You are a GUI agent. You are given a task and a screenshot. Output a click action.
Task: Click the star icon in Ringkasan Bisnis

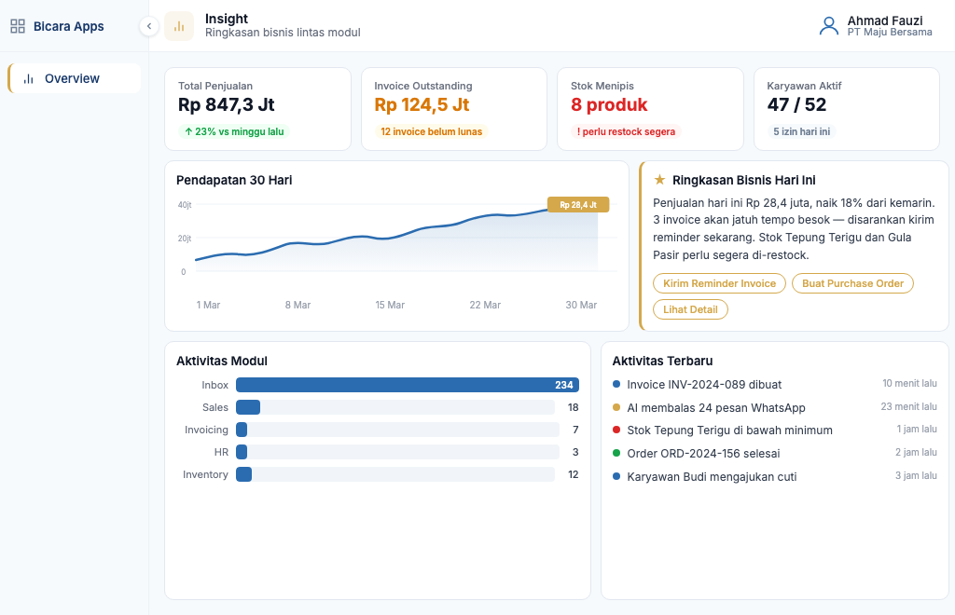pyautogui.click(x=659, y=180)
